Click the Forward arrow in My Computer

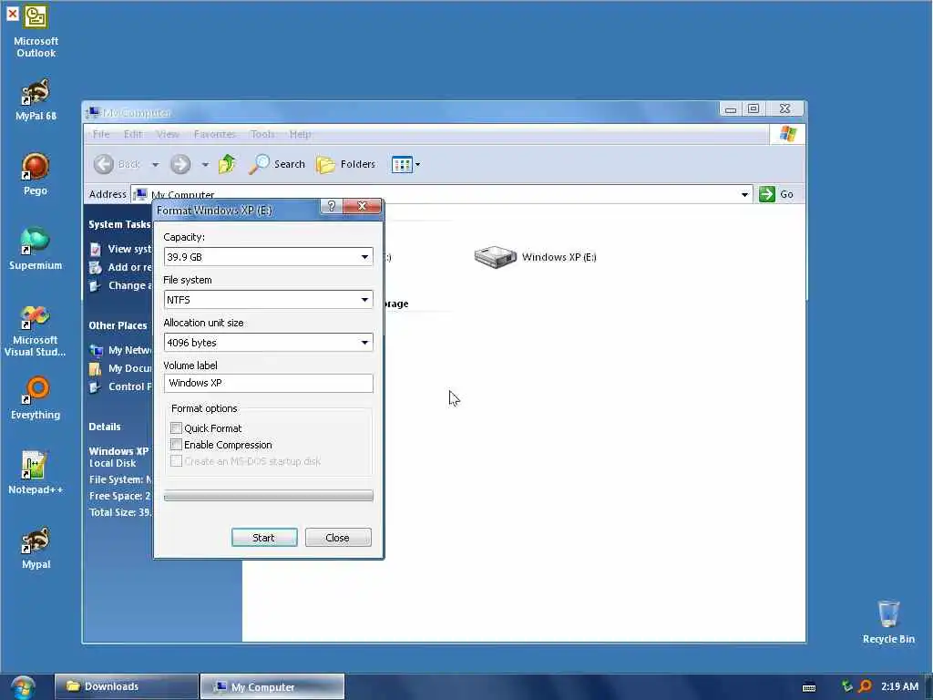[180, 164]
